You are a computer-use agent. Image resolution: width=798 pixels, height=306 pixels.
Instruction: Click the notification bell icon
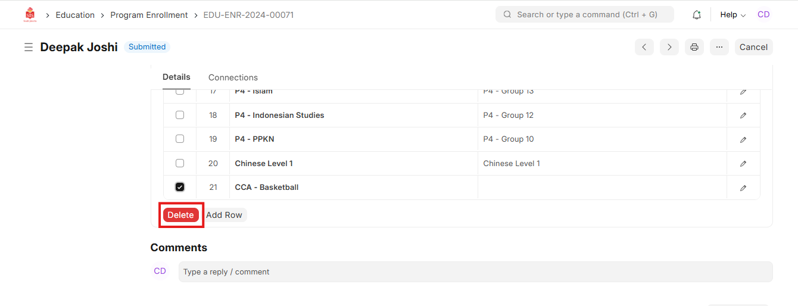click(696, 15)
